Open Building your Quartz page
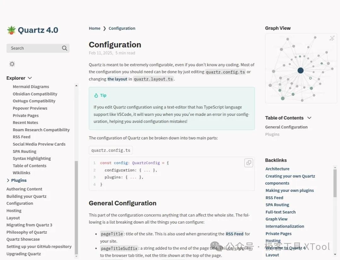This screenshot has width=340, height=260. click(26, 196)
